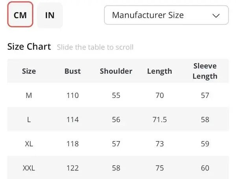236x179 pixels.
Task: Click the dropdown chevron arrow icon
Action: (x=216, y=15)
